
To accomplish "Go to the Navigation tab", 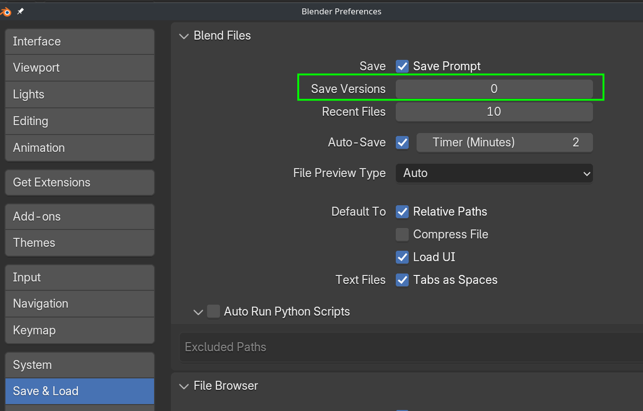I will (80, 304).
